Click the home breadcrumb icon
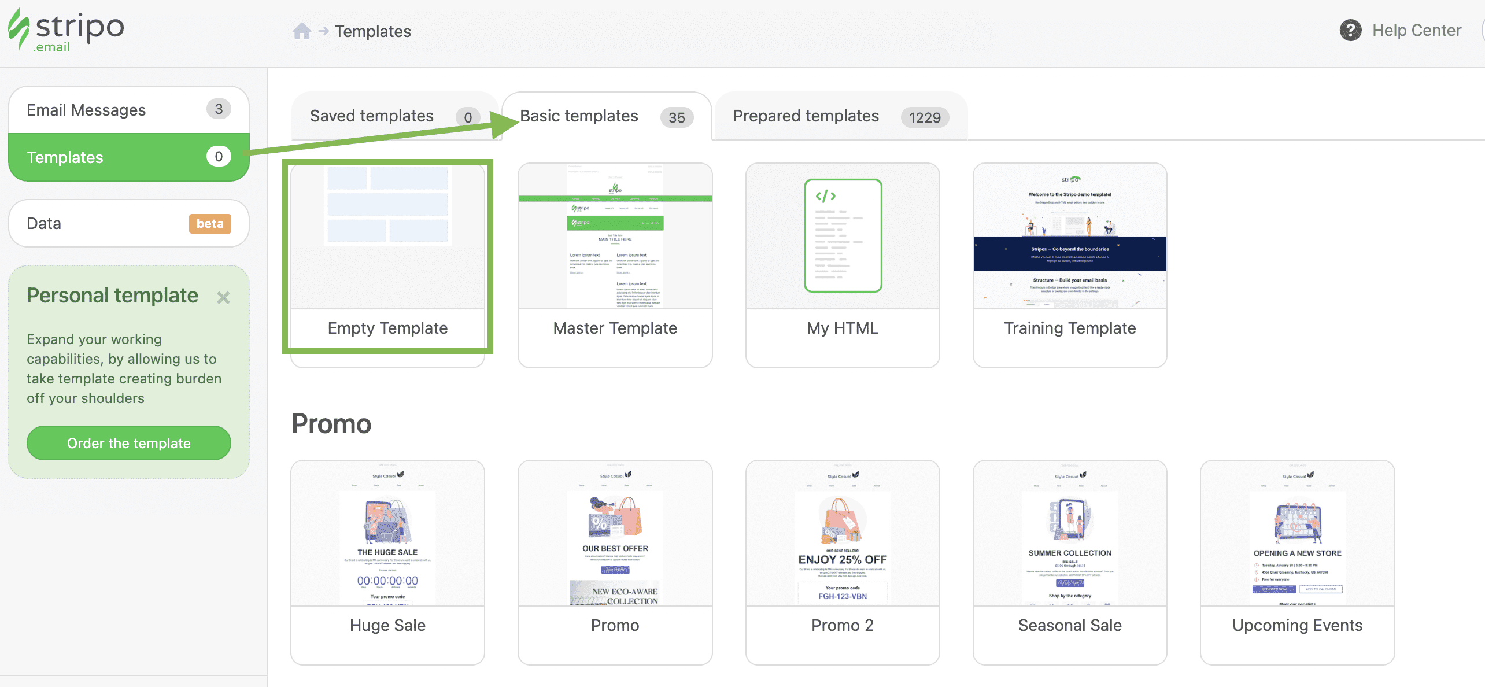The height and width of the screenshot is (687, 1485). 301,31
